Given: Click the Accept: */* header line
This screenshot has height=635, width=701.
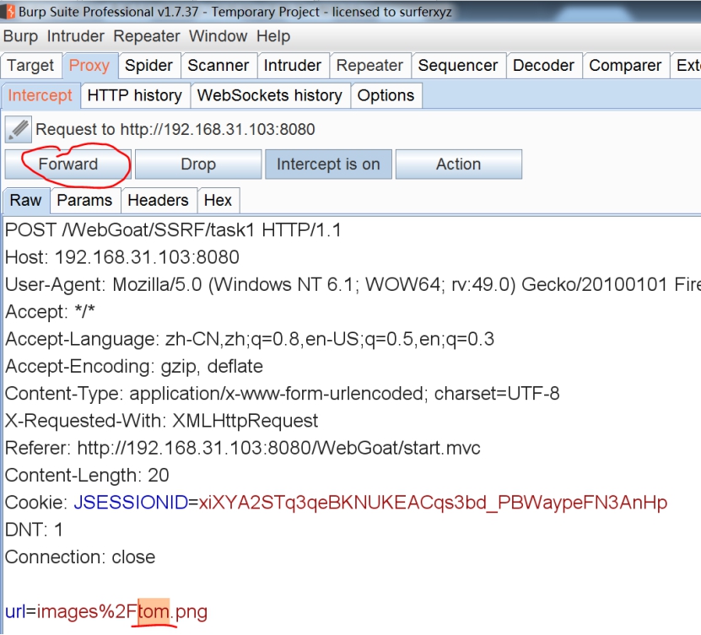Looking at the screenshot, I should pyautogui.click(x=50, y=312).
